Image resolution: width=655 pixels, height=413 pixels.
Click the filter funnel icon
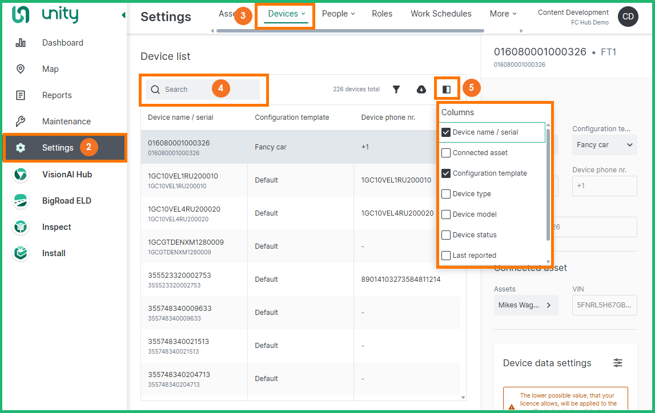coord(396,90)
